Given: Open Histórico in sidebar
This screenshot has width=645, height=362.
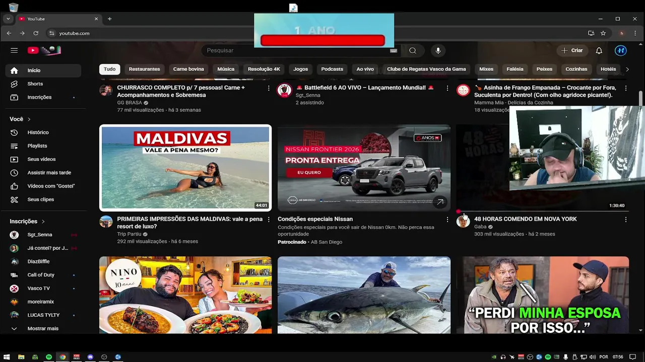Looking at the screenshot, I should [43, 132].
